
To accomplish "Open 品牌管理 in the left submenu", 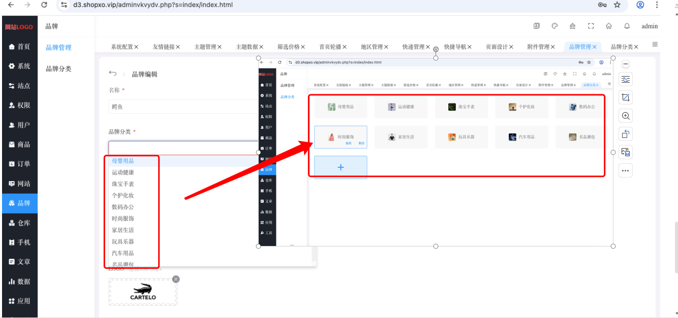I will 58,48.
